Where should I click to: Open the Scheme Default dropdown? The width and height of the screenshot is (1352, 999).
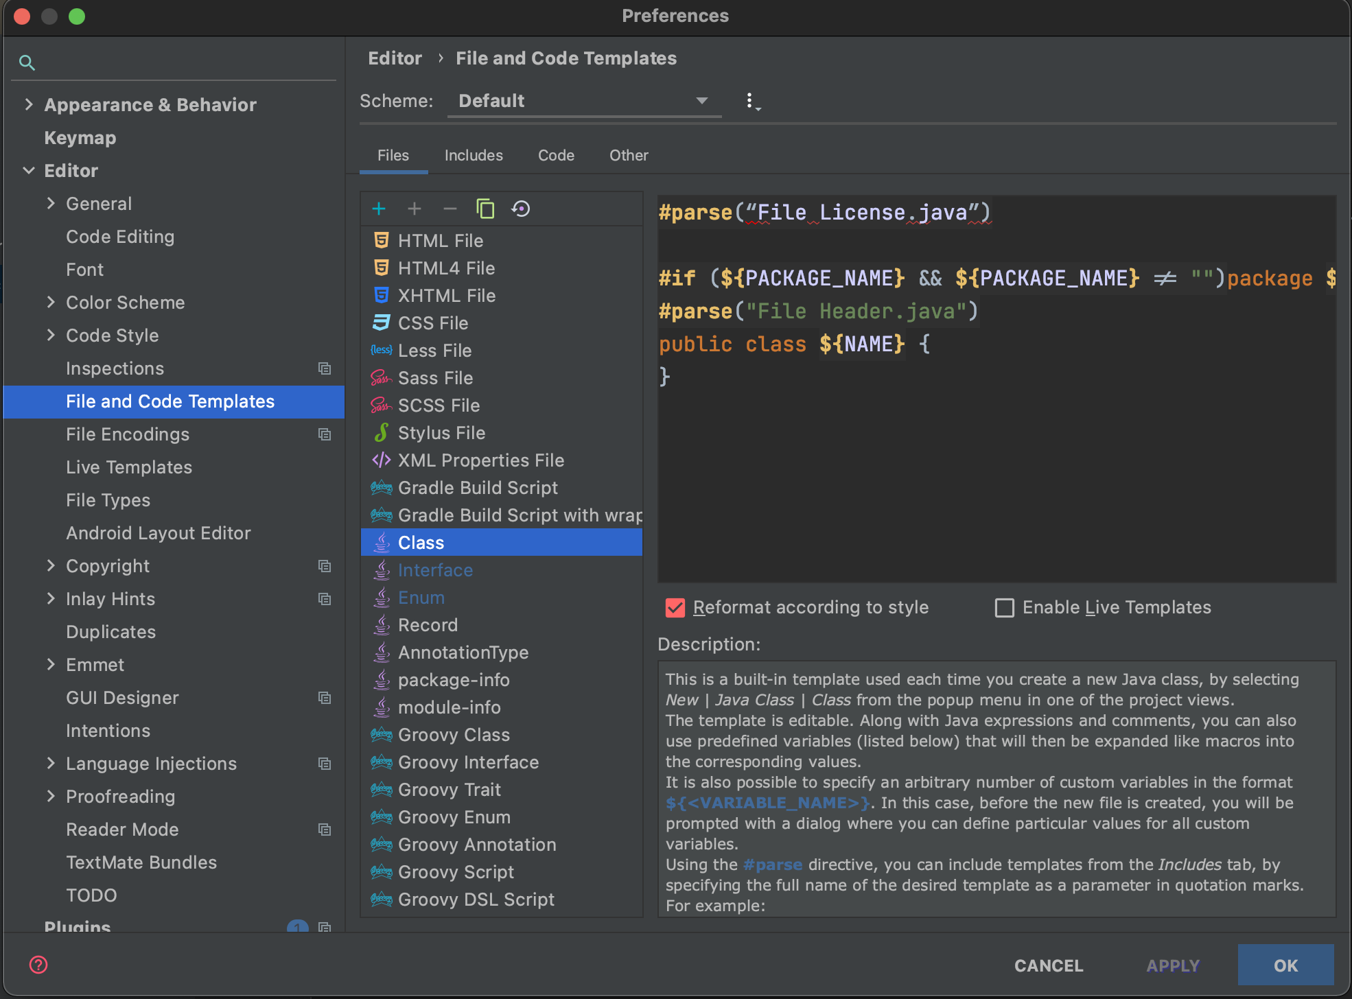(x=583, y=101)
